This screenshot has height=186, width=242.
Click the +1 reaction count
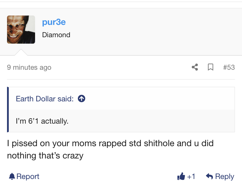pyautogui.click(x=191, y=177)
